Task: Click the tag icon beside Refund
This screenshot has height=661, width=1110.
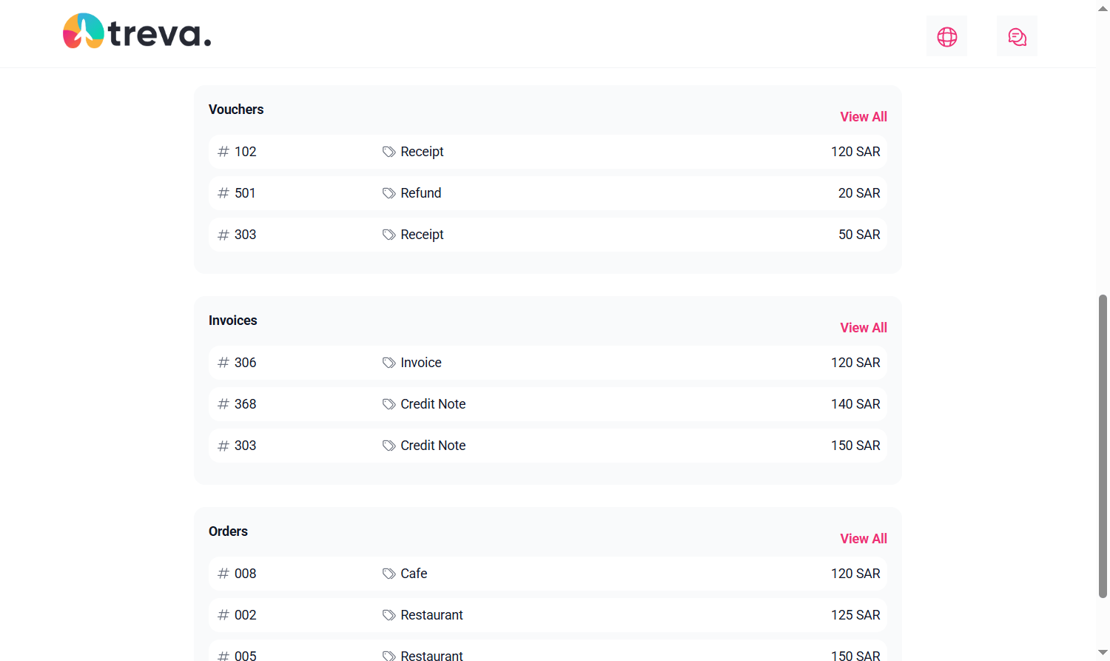Action: 388,193
